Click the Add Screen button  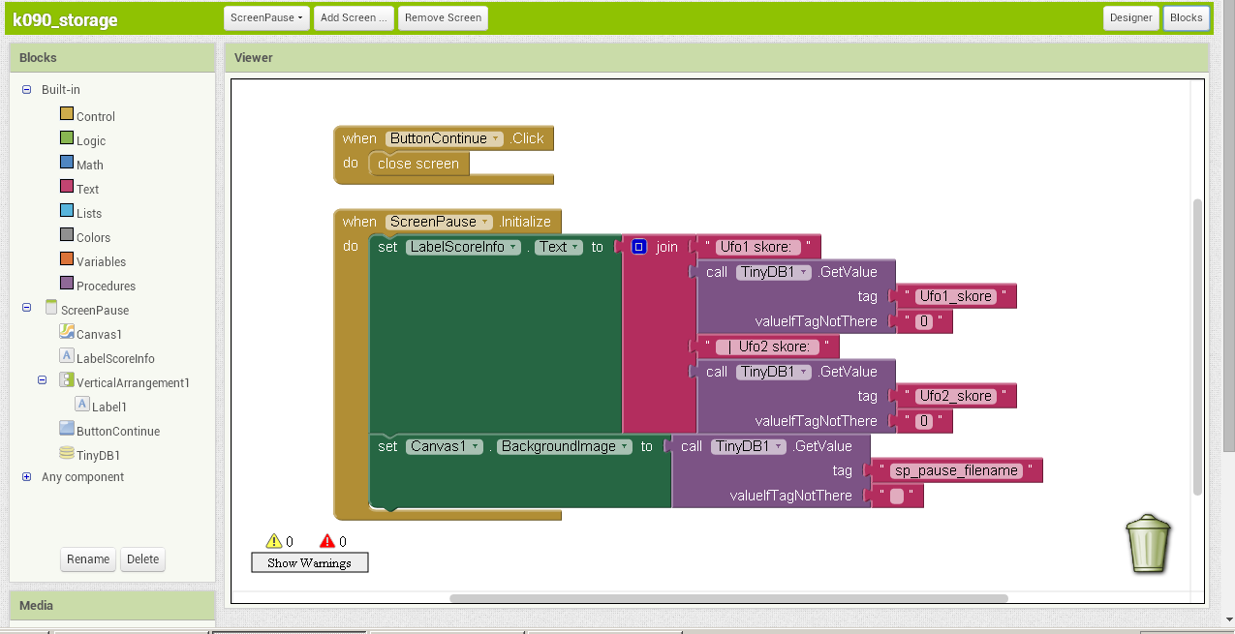click(x=354, y=17)
